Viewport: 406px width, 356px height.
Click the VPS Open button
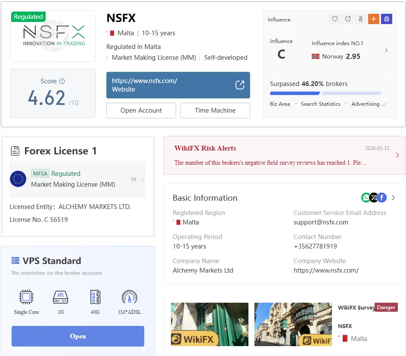(78, 336)
